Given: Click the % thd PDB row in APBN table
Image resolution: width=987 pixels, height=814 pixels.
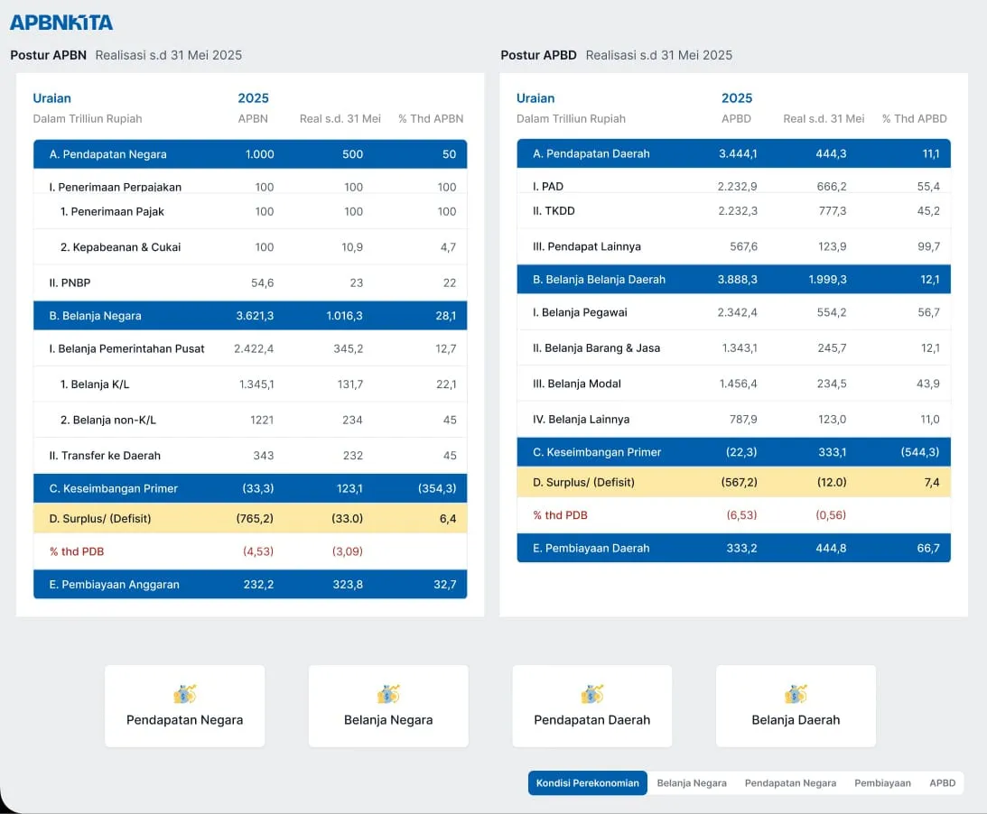Looking at the screenshot, I should (x=250, y=551).
